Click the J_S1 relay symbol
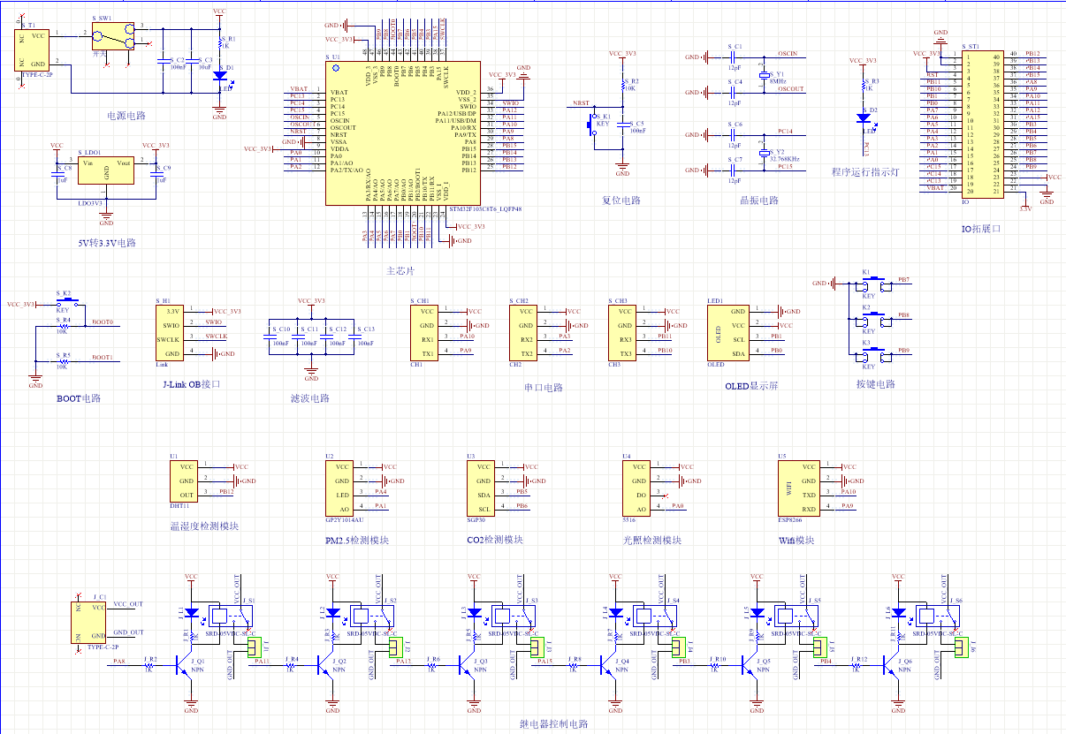The width and height of the screenshot is (1066, 734). click(229, 616)
